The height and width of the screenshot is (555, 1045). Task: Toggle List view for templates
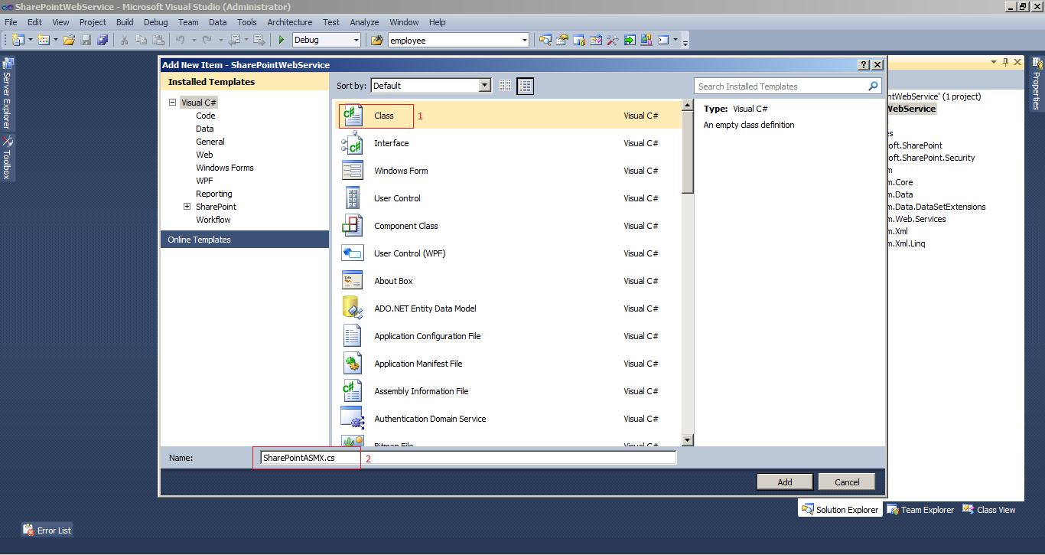(x=525, y=86)
